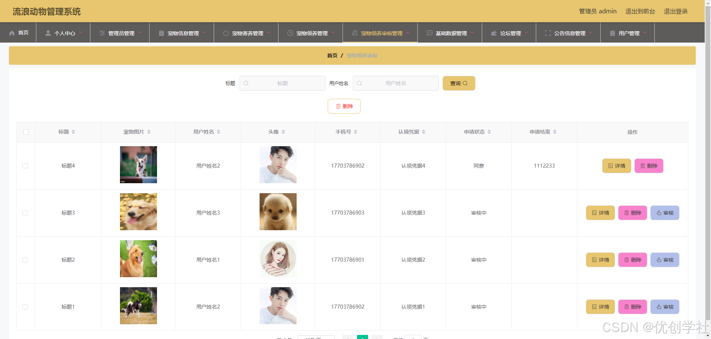Click the clock icon for 宠物领养管理
This screenshot has width=711, height=339.
click(x=290, y=33)
